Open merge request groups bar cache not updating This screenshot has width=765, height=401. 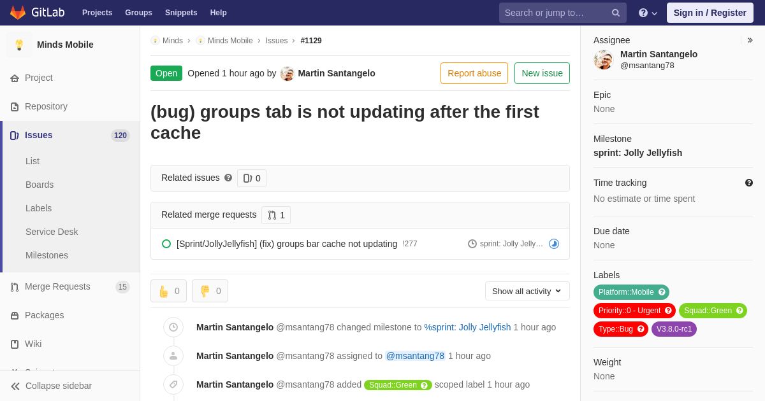(x=287, y=244)
